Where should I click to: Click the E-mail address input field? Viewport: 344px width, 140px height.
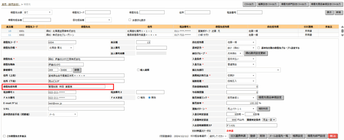click(86, 103)
